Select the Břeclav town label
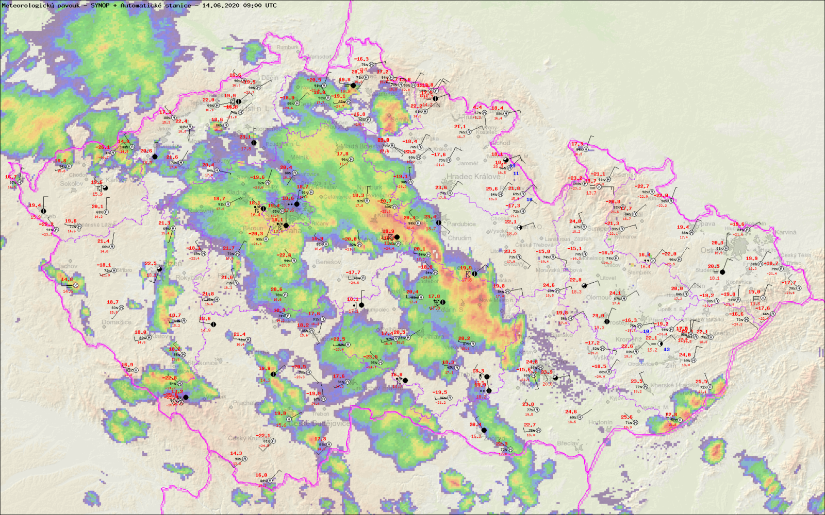Screen dimensions: 825x515 point(568,443)
